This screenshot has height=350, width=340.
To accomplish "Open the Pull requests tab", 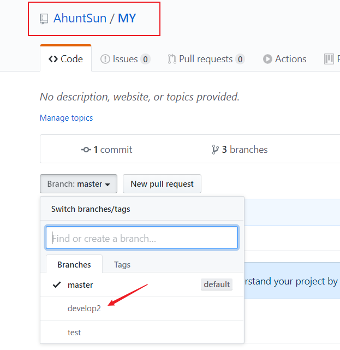I will tap(206, 59).
